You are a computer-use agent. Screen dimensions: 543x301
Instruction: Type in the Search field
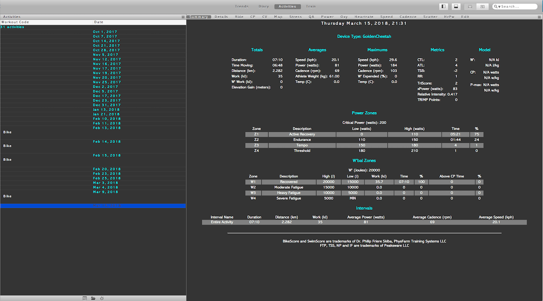click(x=518, y=7)
